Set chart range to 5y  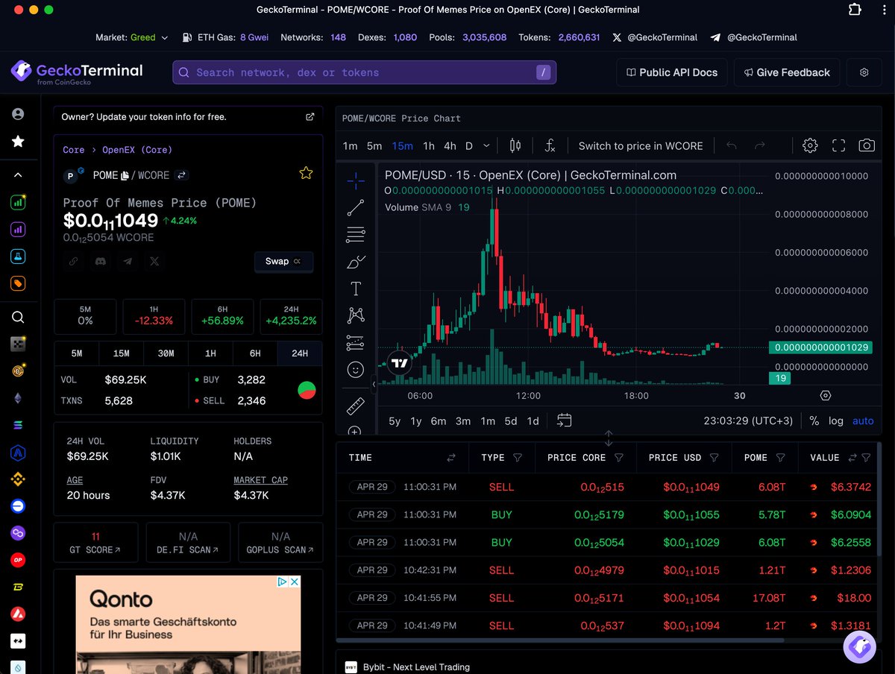395,421
